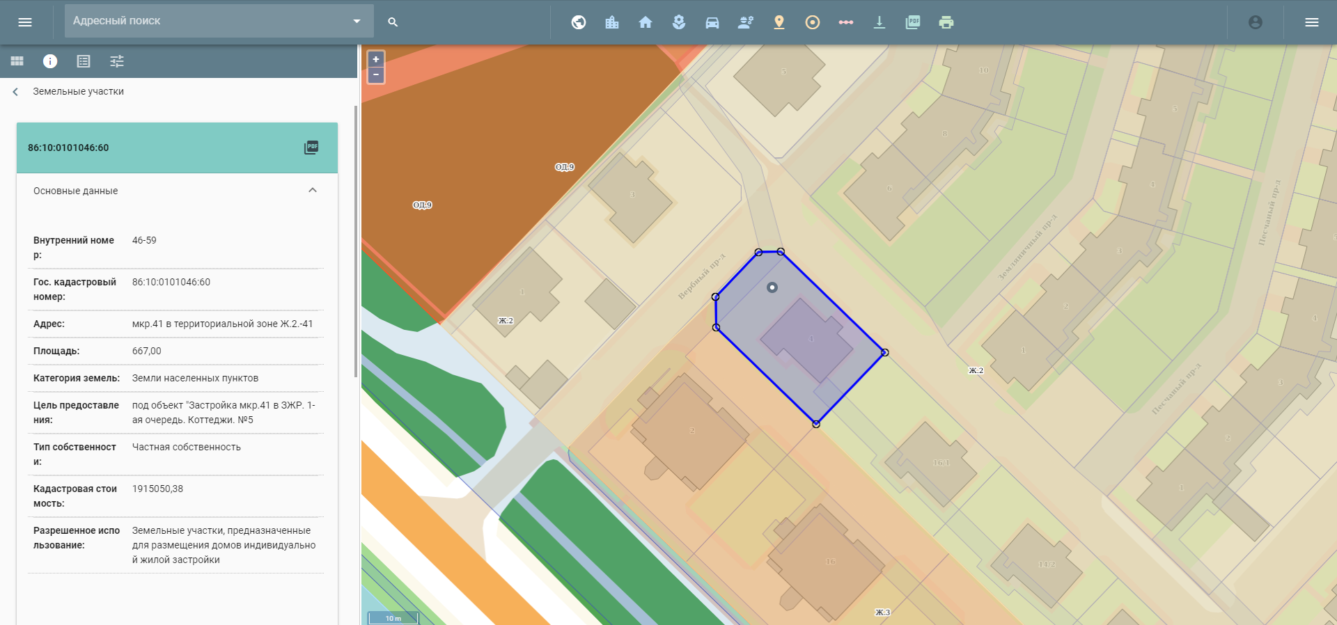Click the circle target tool icon
This screenshot has height=625, width=1337.
point(812,22)
